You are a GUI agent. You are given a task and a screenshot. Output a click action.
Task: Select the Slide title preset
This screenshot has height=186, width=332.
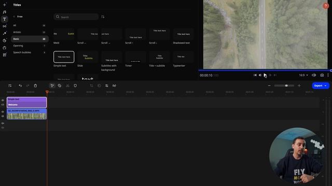pos(88,57)
